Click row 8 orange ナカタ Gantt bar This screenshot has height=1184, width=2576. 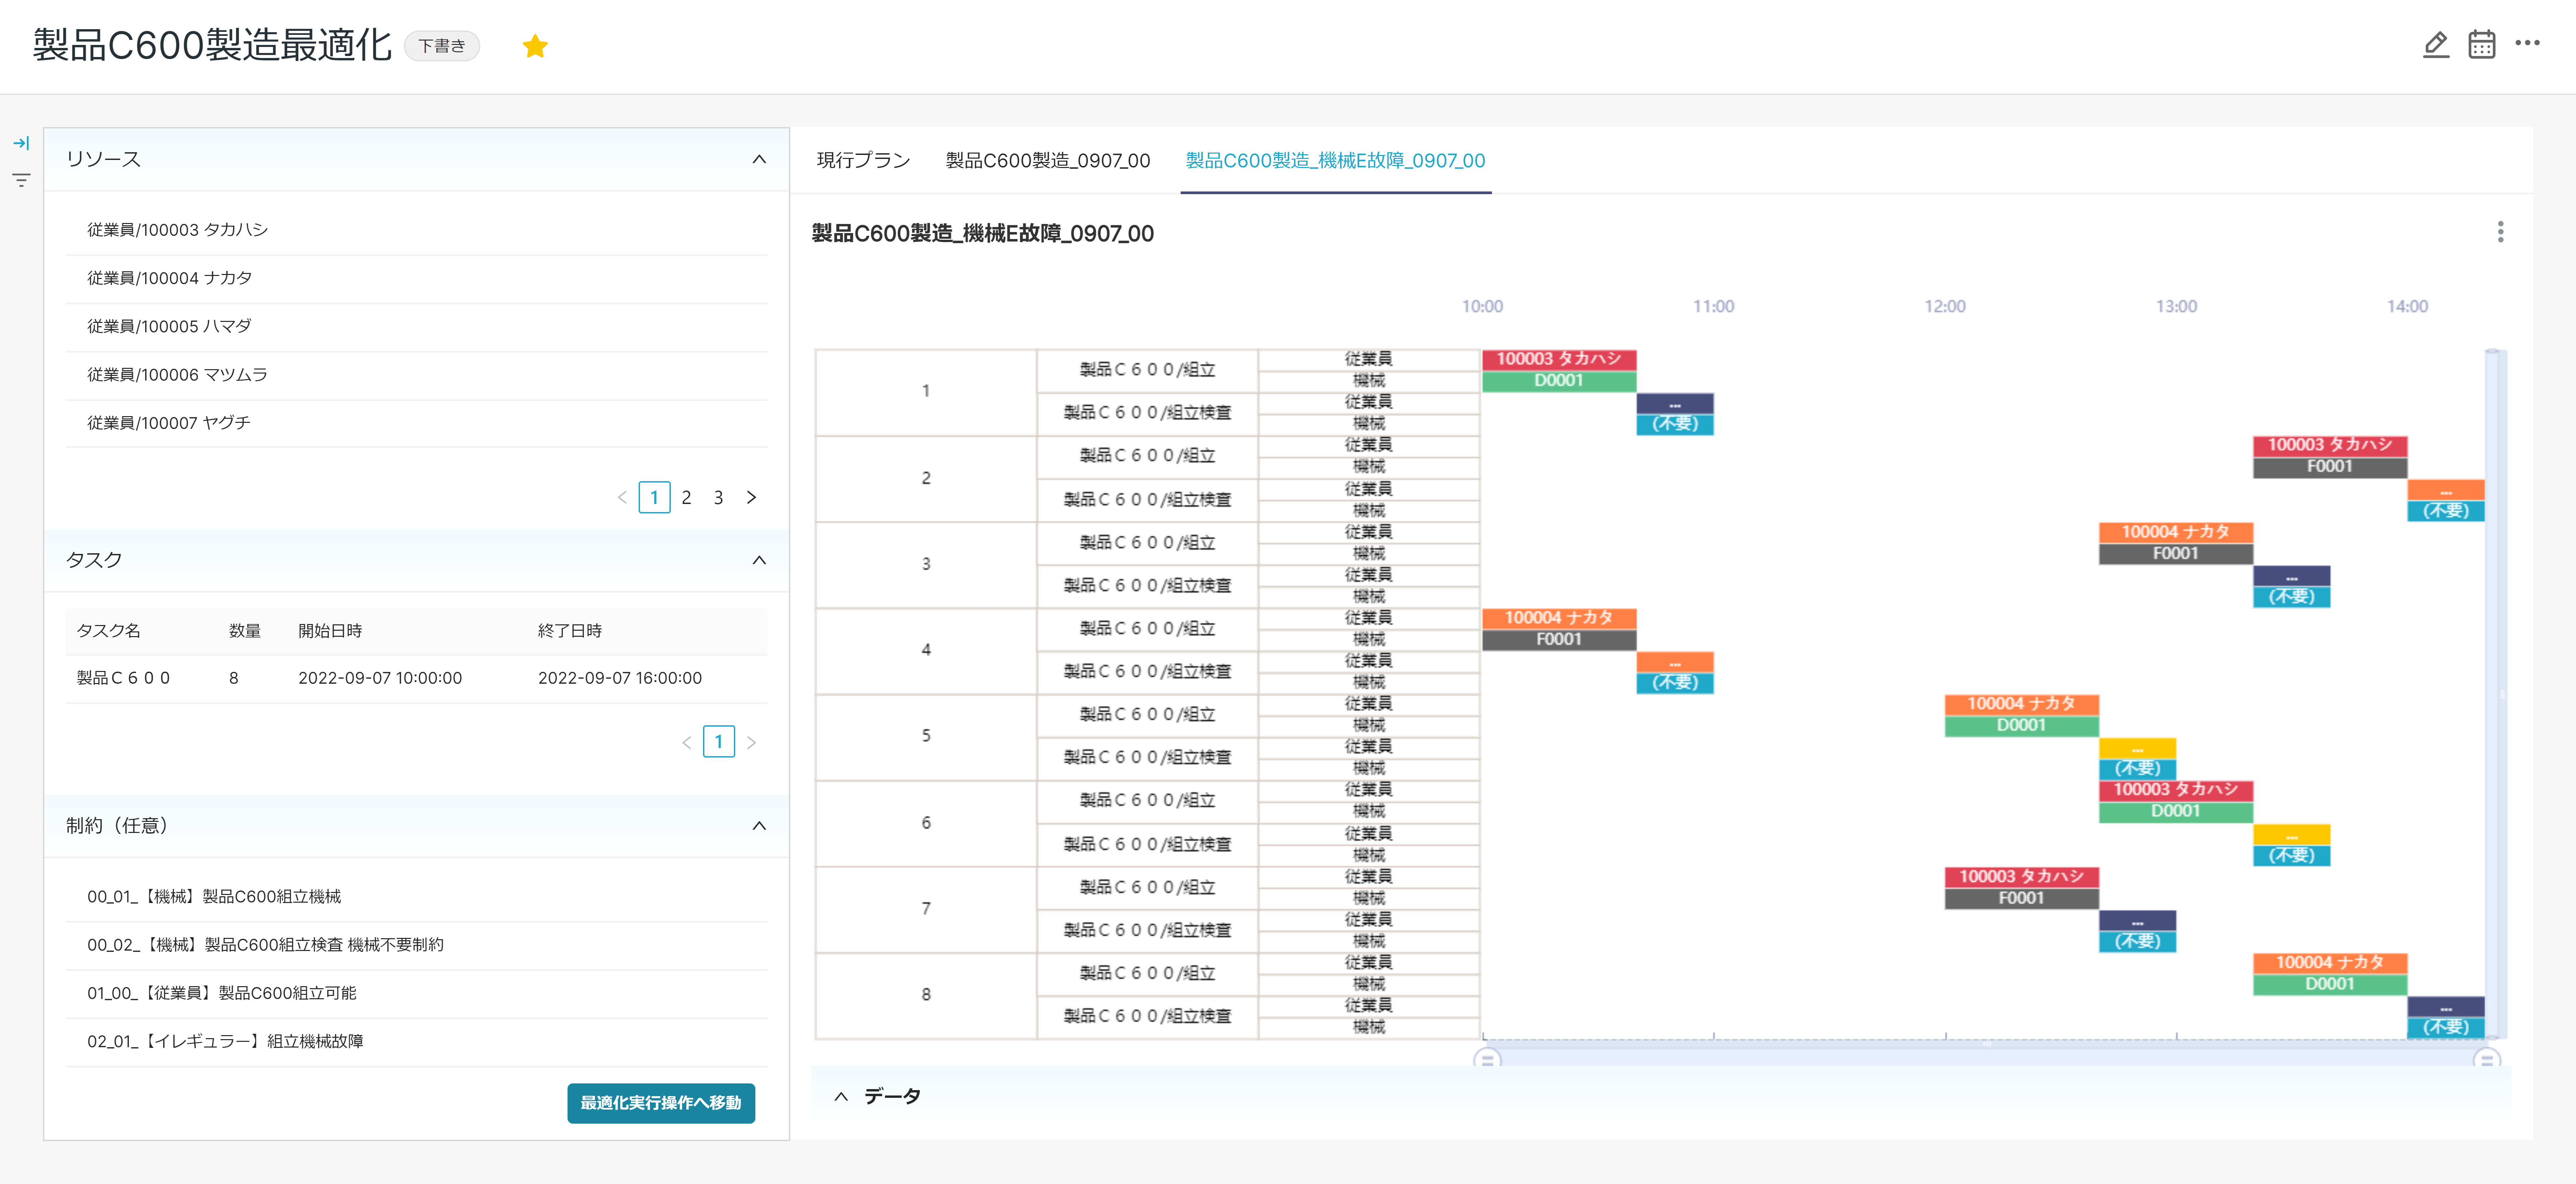pyautogui.click(x=2330, y=963)
